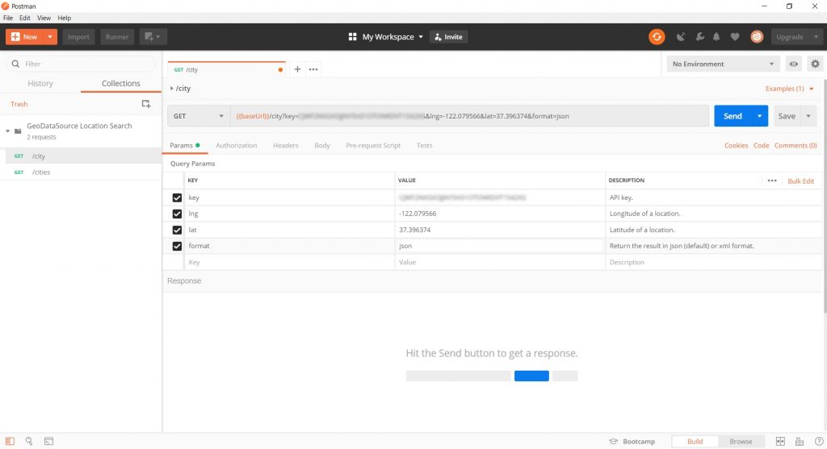This screenshot has height=449, width=827.
Task: Open the Send button dropdown arrow
Action: click(x=759, y=116)
